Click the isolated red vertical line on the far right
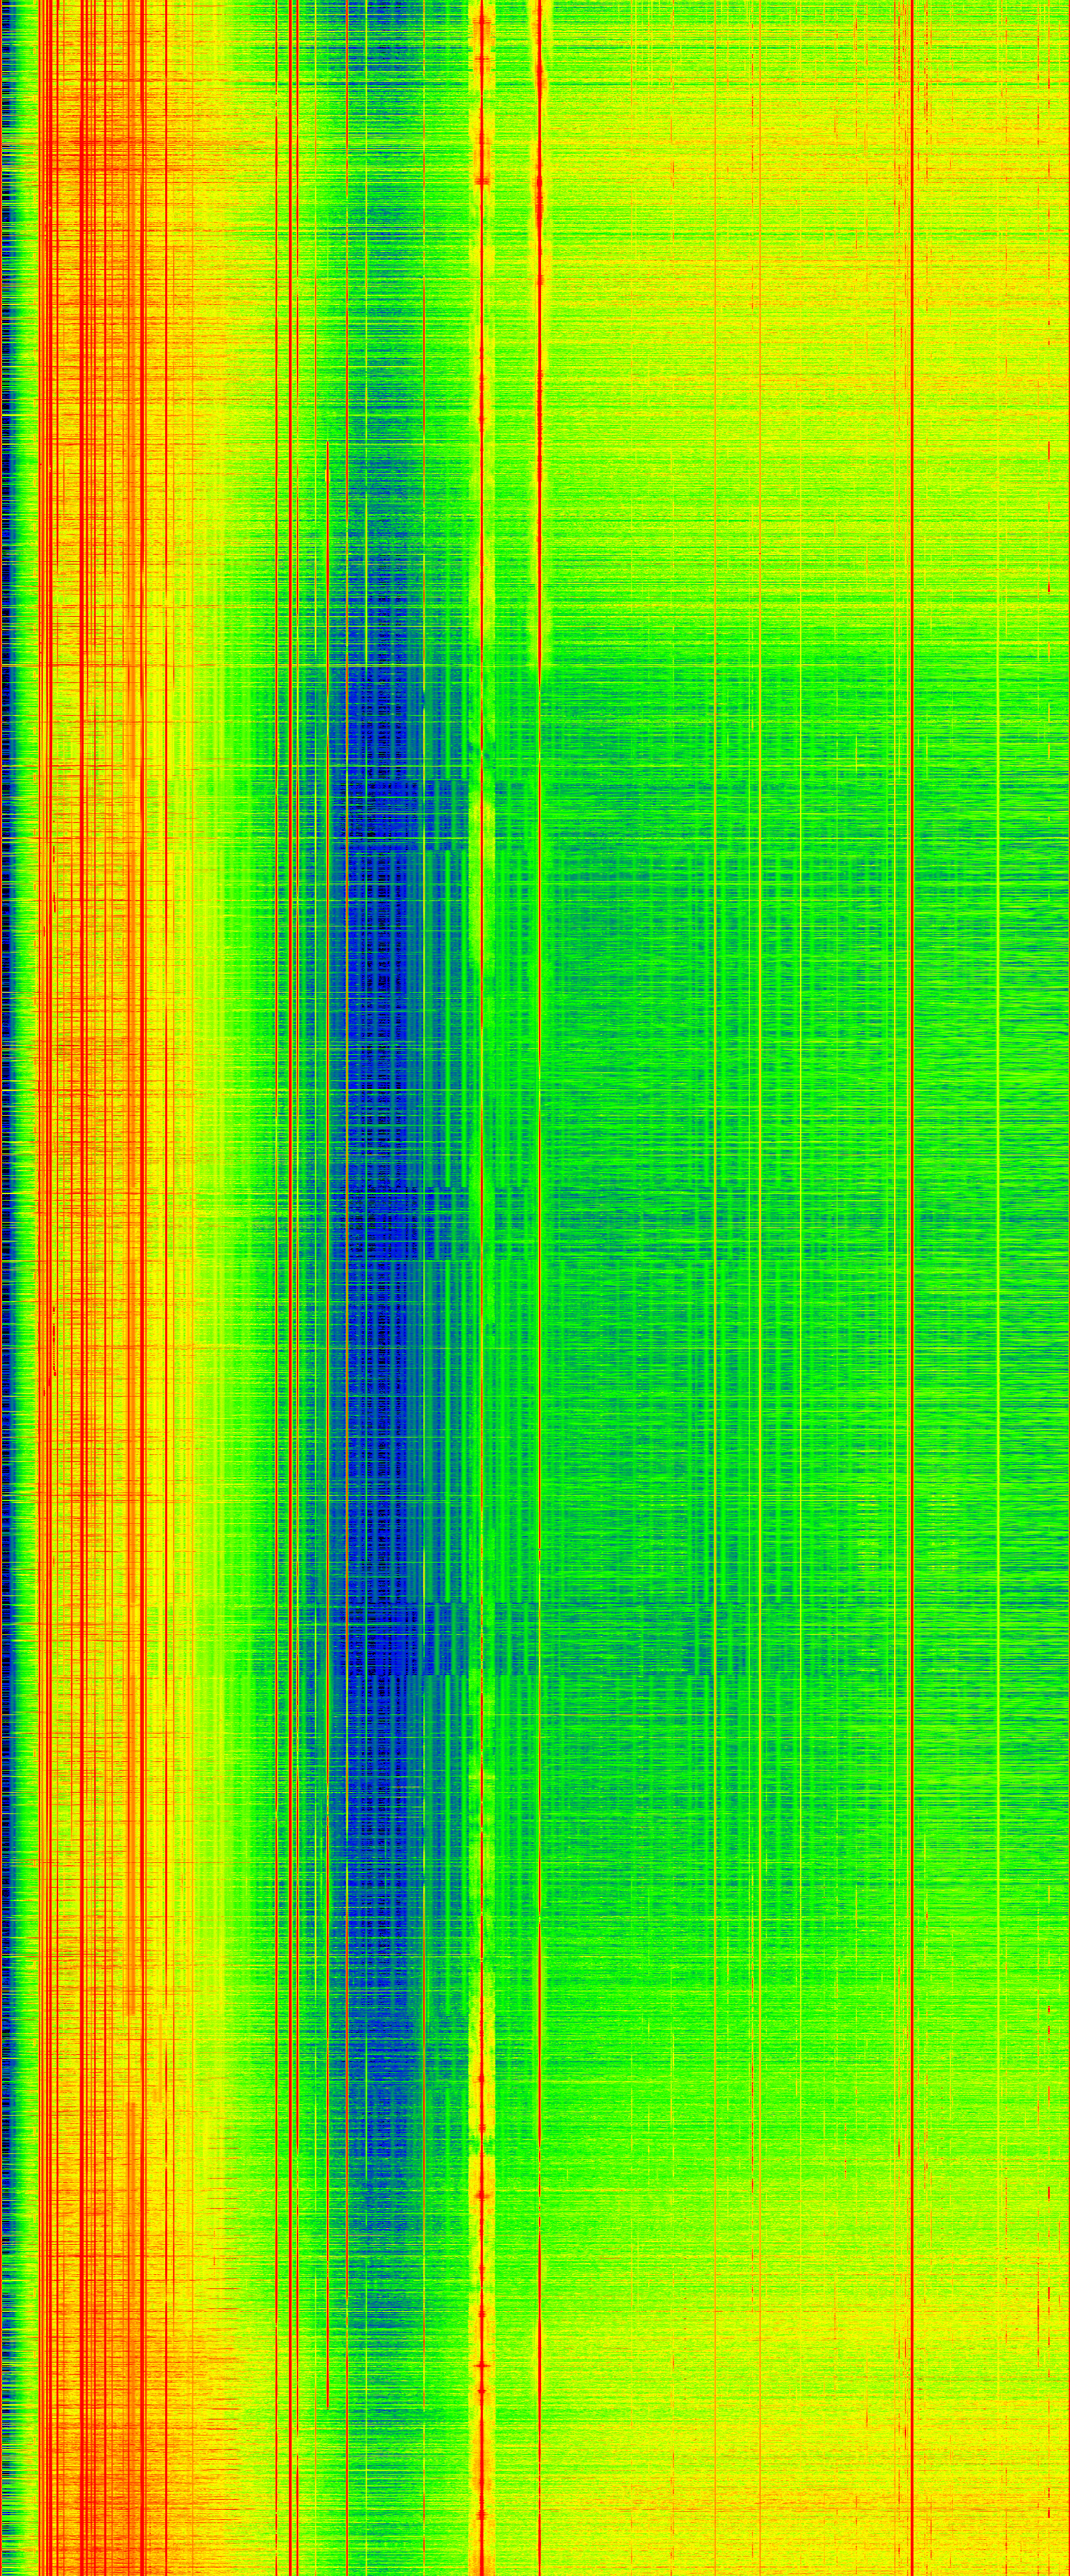 pyautogui.click(x=912, y=1300)
